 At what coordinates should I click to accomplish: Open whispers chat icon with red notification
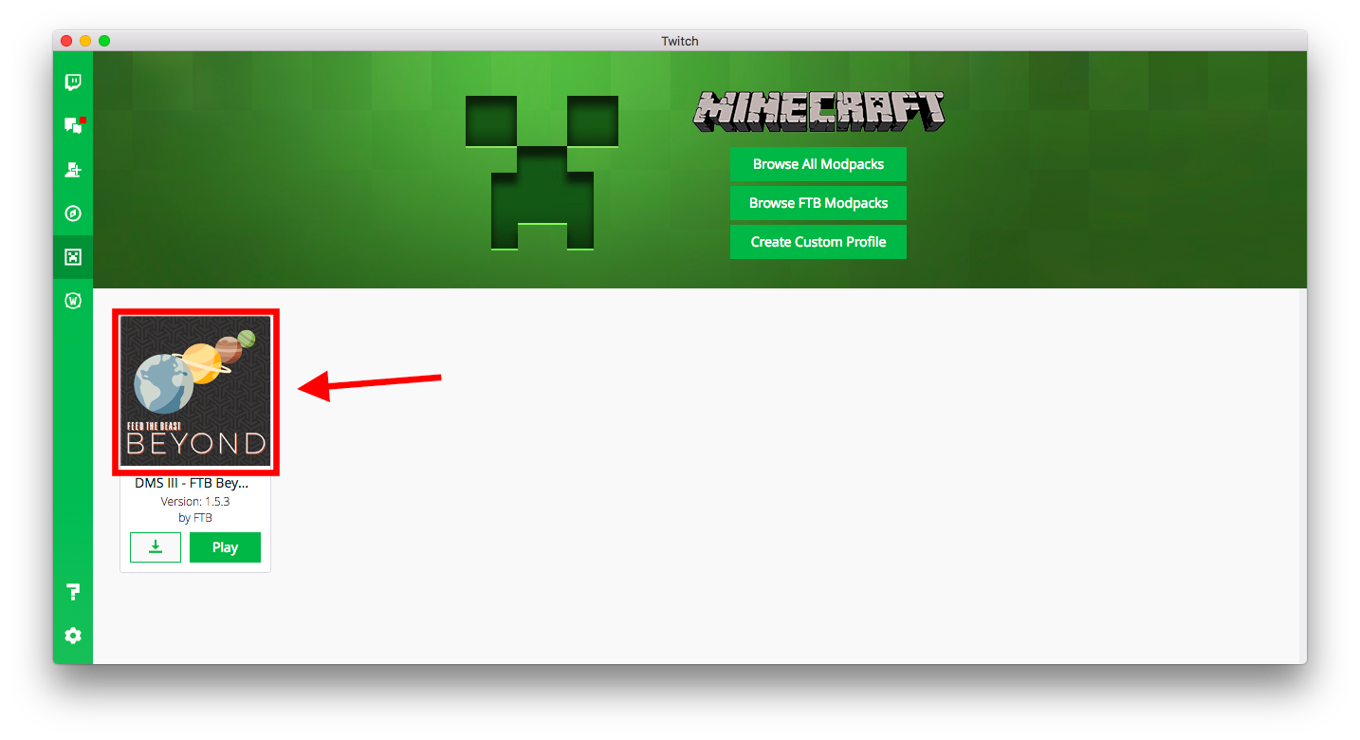(74, 125)
